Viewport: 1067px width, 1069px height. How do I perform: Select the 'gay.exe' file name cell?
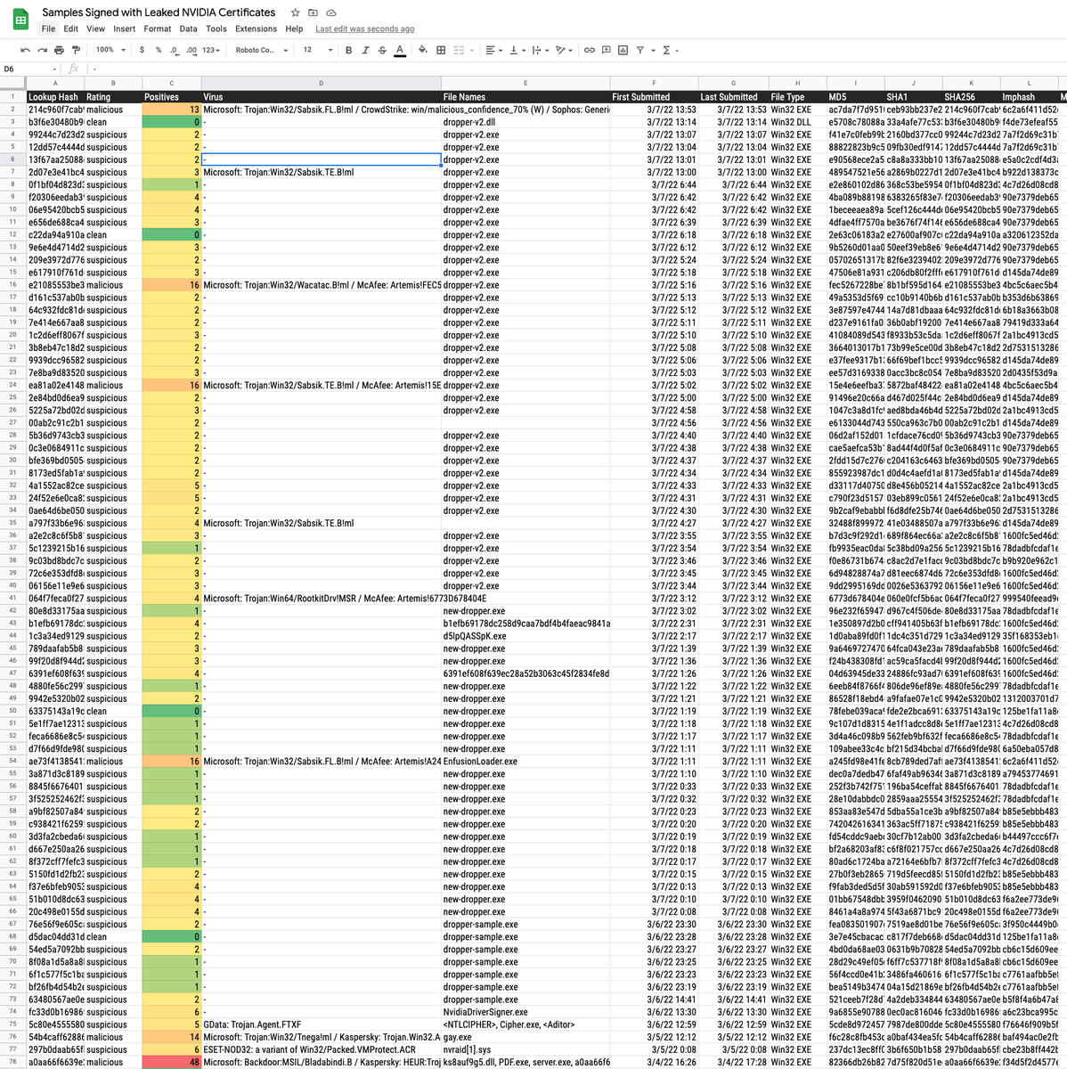click(525, 1037)
